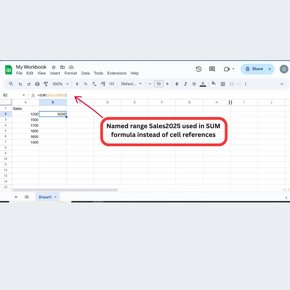Open the account avatar O
The image size is (290, 290).
click(284, 69)
